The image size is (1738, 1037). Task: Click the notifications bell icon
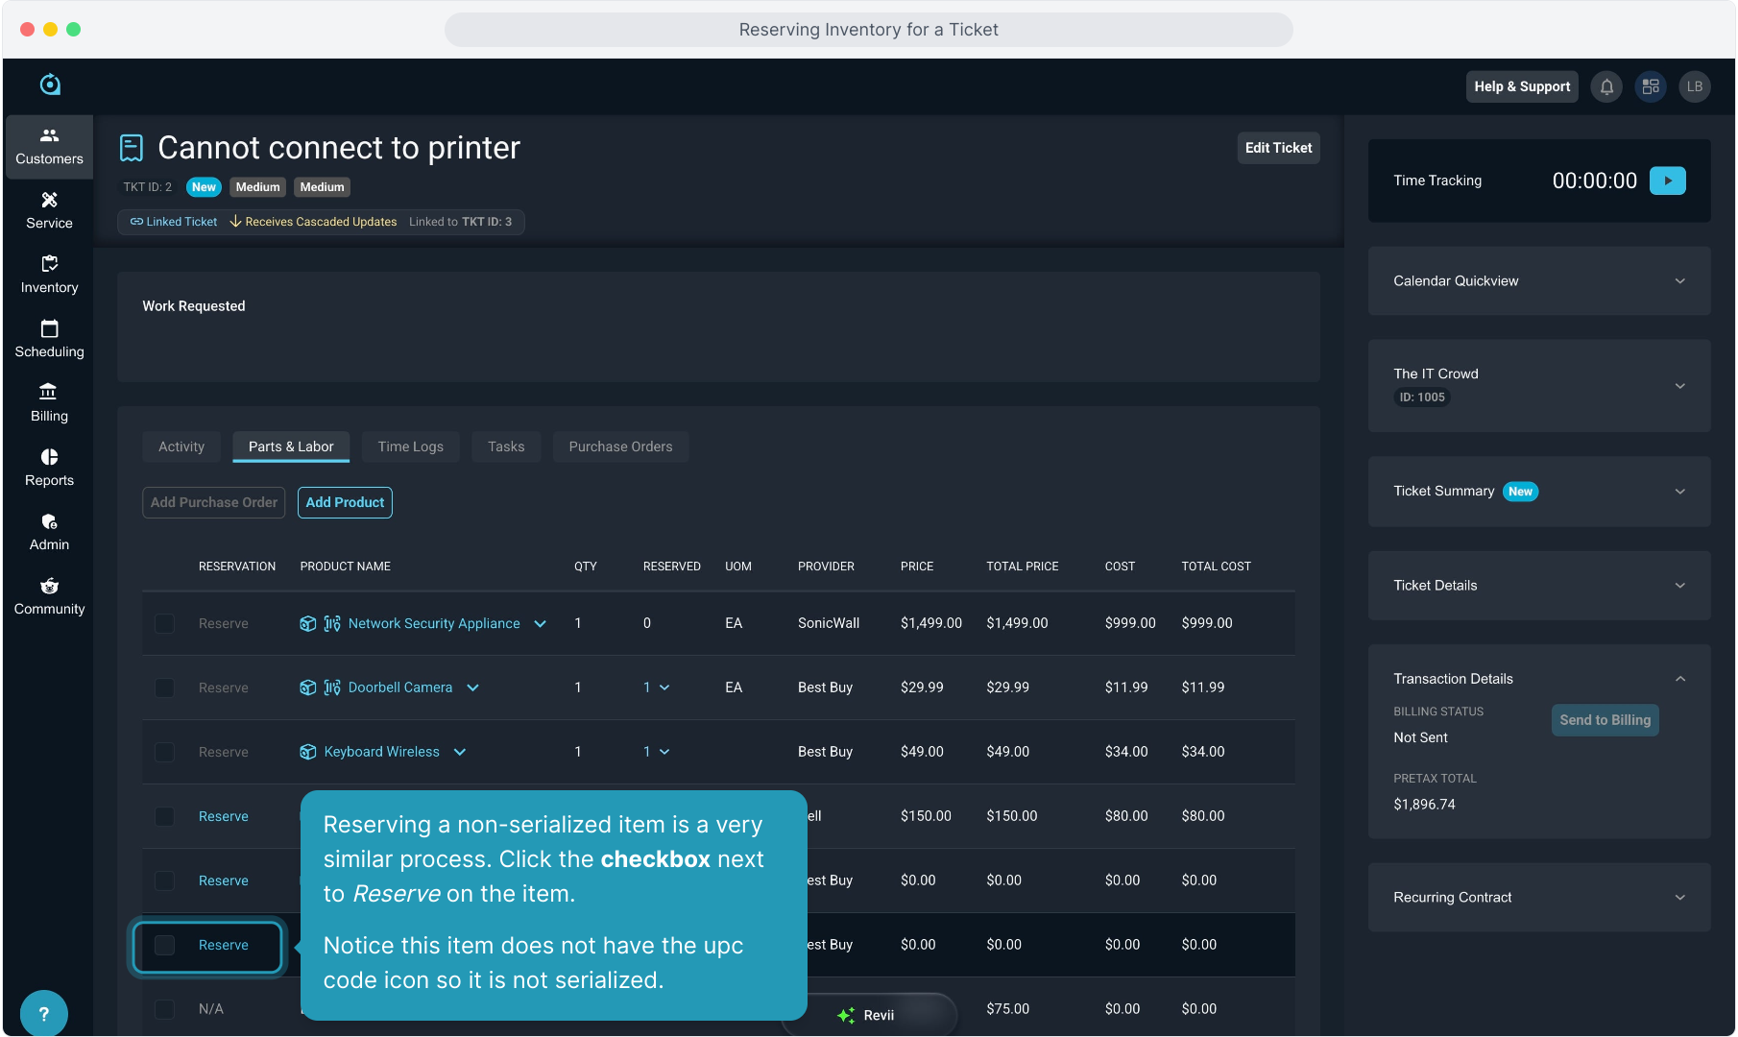click(x=1606, y=86)
